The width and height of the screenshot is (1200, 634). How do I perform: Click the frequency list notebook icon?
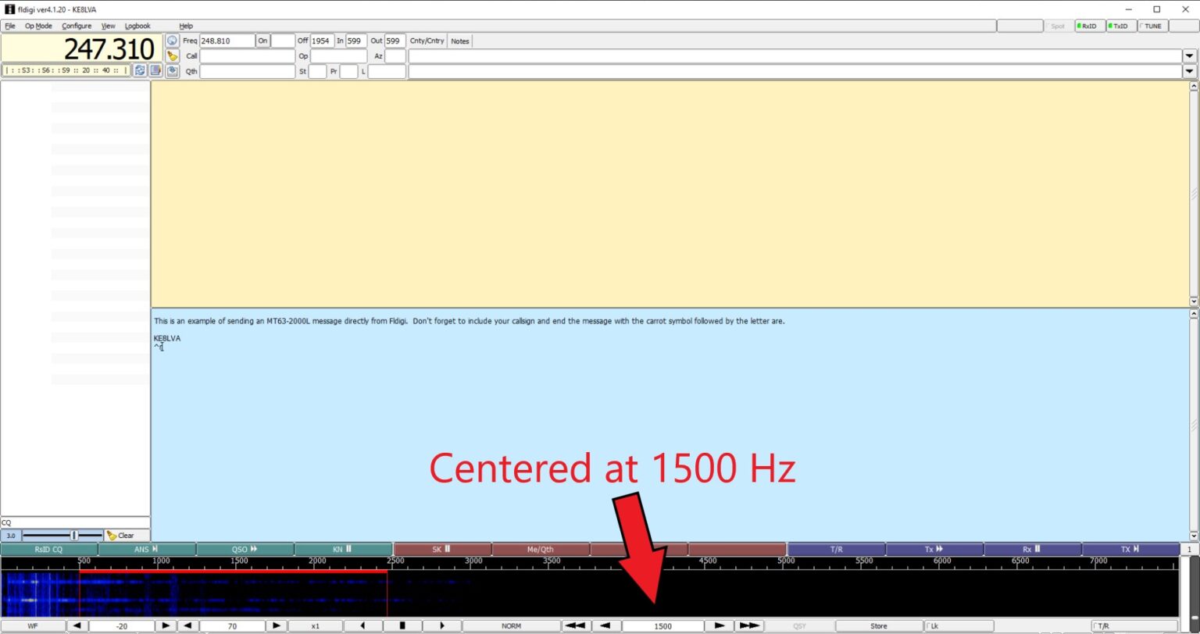(155, 70)
